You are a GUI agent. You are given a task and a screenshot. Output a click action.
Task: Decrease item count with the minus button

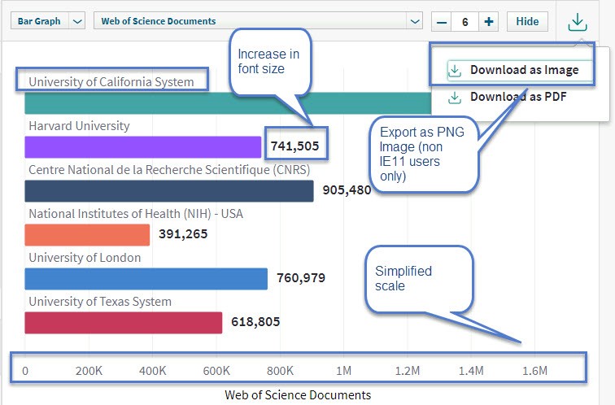(x=442, y=22)
